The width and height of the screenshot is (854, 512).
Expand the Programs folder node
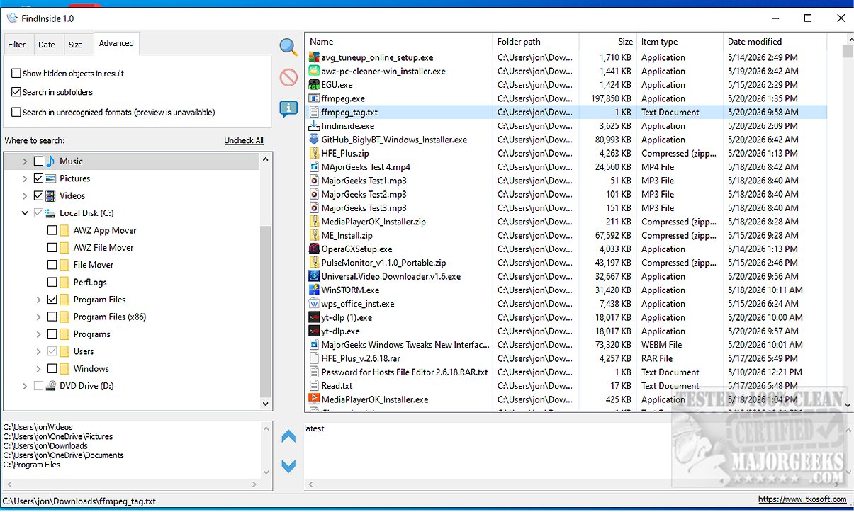[39, 334]
